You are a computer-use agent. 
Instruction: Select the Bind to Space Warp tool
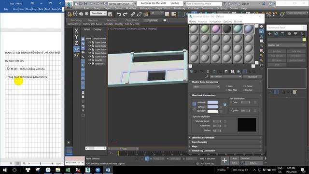click(x=146, y=14)
